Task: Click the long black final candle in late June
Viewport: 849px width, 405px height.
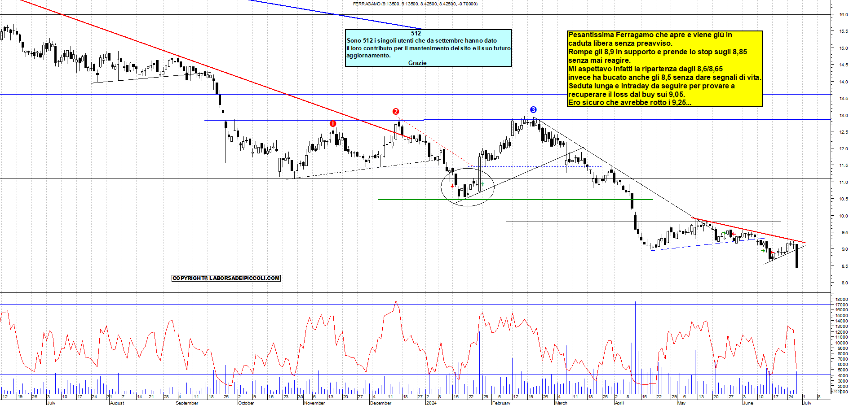Action: coord(796,256)
